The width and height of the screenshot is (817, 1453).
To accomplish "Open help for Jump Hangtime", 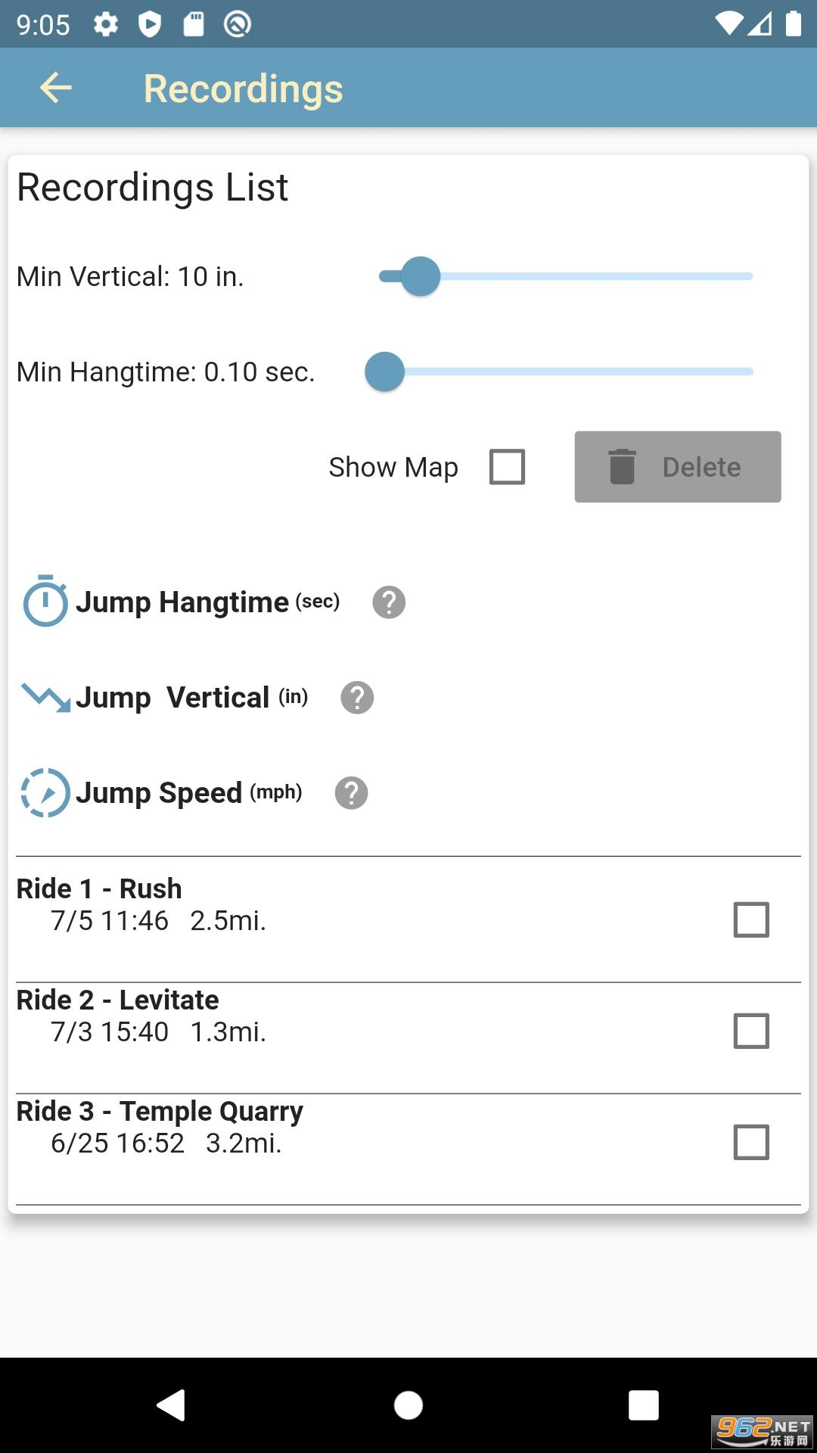I will pos(389,602).
